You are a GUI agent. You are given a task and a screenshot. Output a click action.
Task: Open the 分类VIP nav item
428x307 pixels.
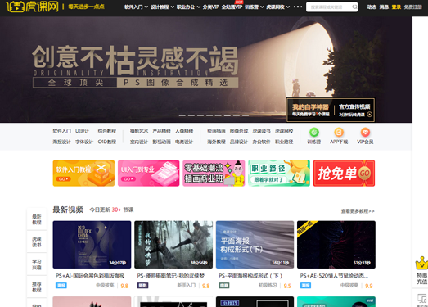coord(210,7)
